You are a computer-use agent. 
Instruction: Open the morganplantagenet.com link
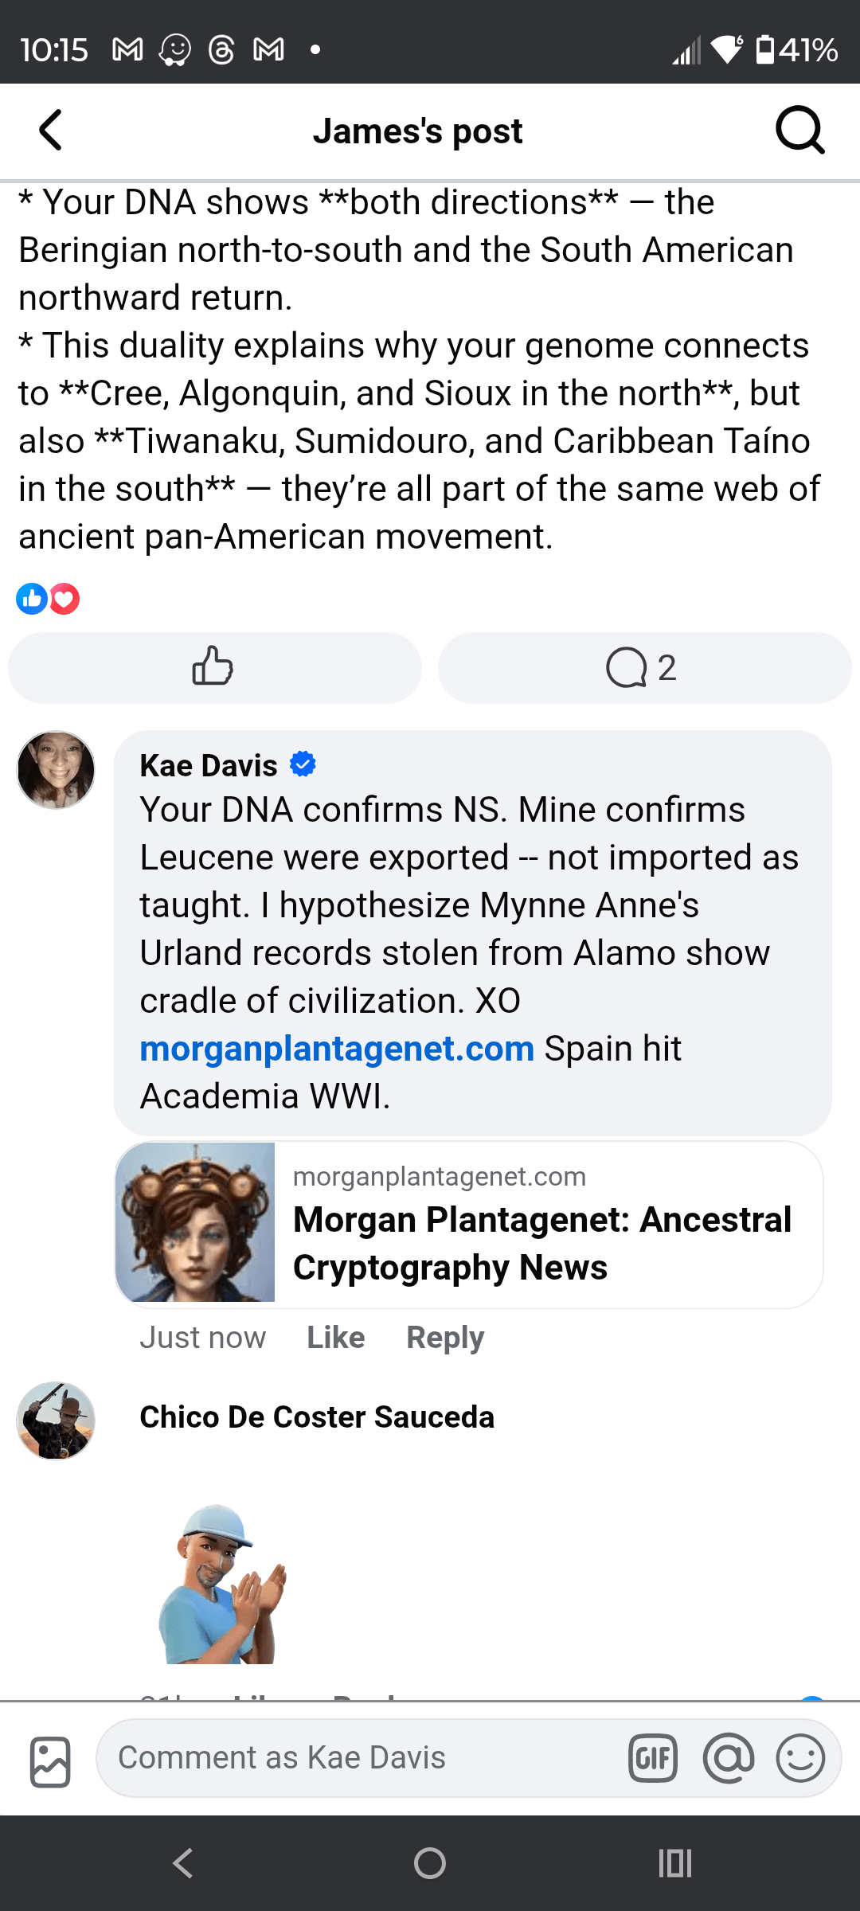click(x=335, y=1049)
